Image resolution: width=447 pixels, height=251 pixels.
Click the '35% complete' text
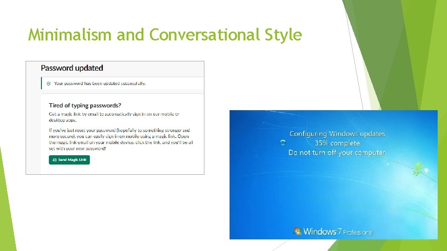(337, 143)
